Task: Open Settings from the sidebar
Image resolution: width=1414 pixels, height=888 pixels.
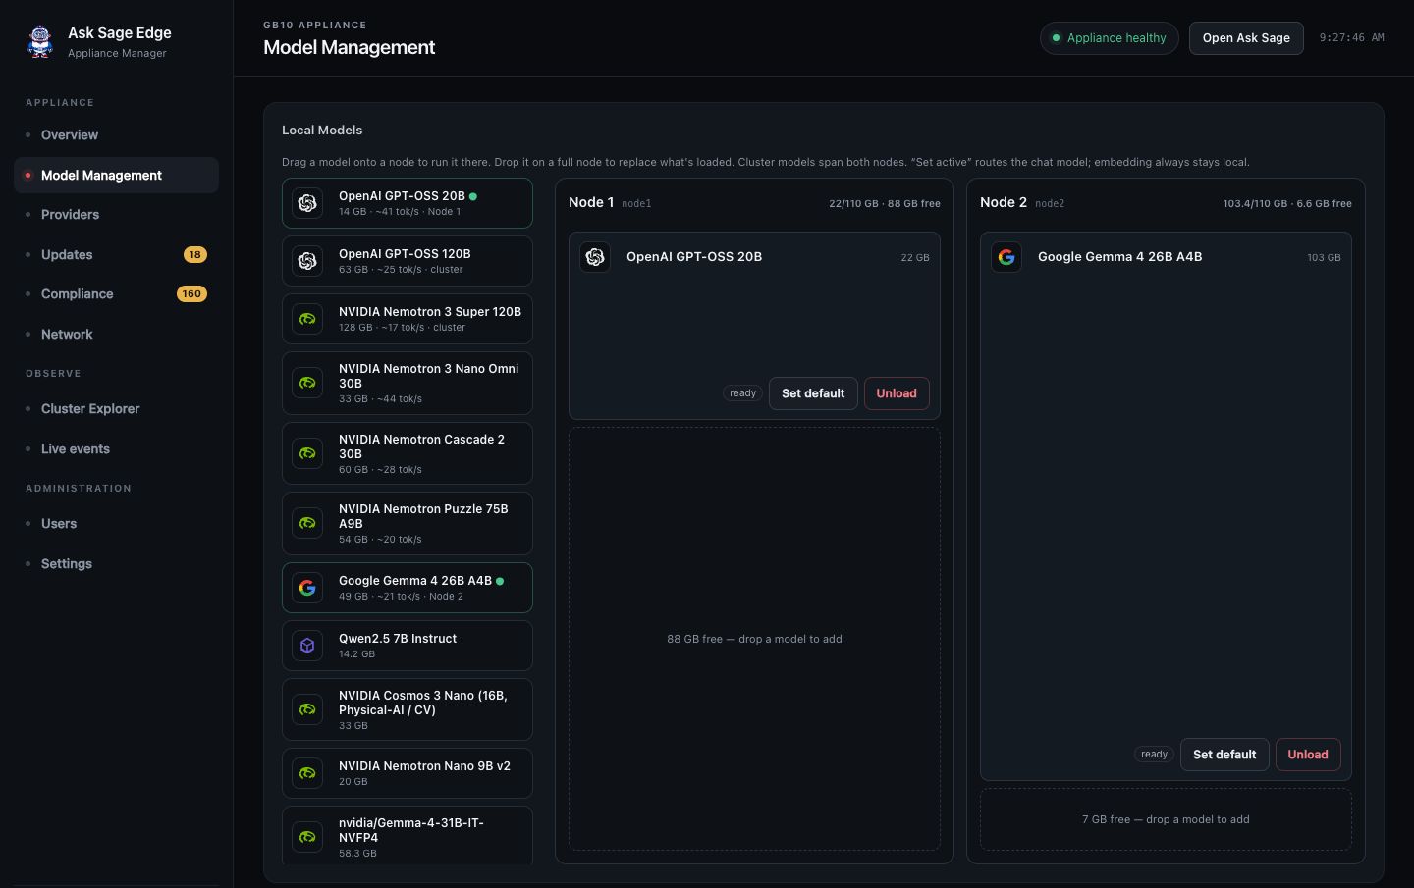Action: [116, 564]
